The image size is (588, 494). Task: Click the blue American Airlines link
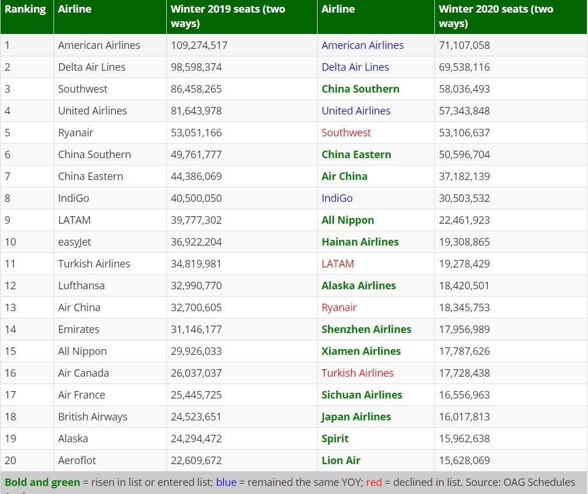point(362,45)
